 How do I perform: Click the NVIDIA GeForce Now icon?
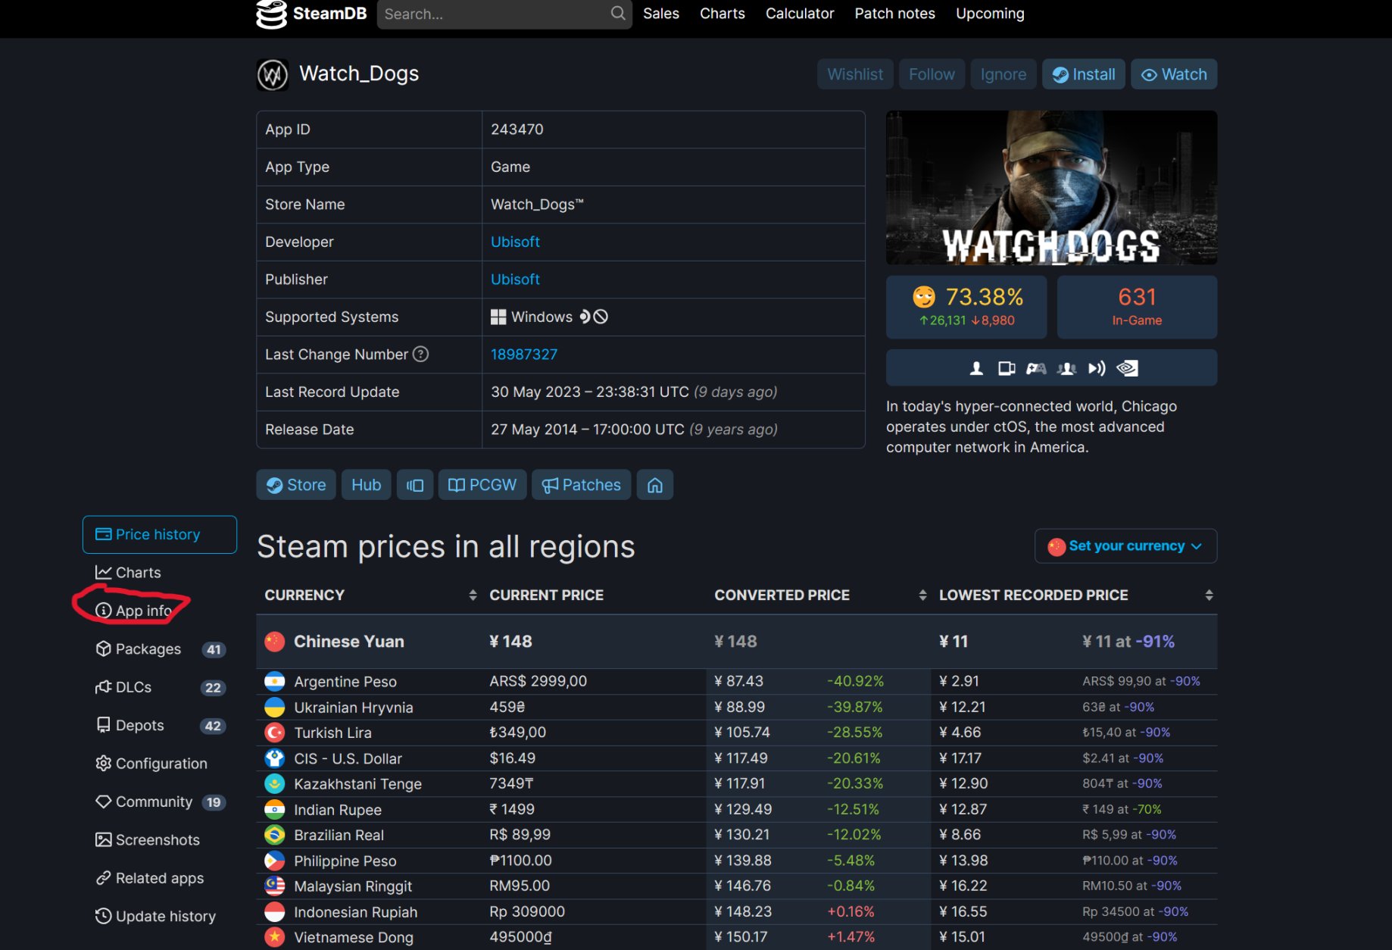[x=1127, y=368]
